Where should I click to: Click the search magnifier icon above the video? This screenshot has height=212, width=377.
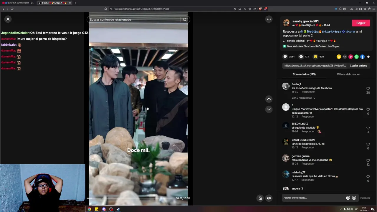click(x=185, y=20)
